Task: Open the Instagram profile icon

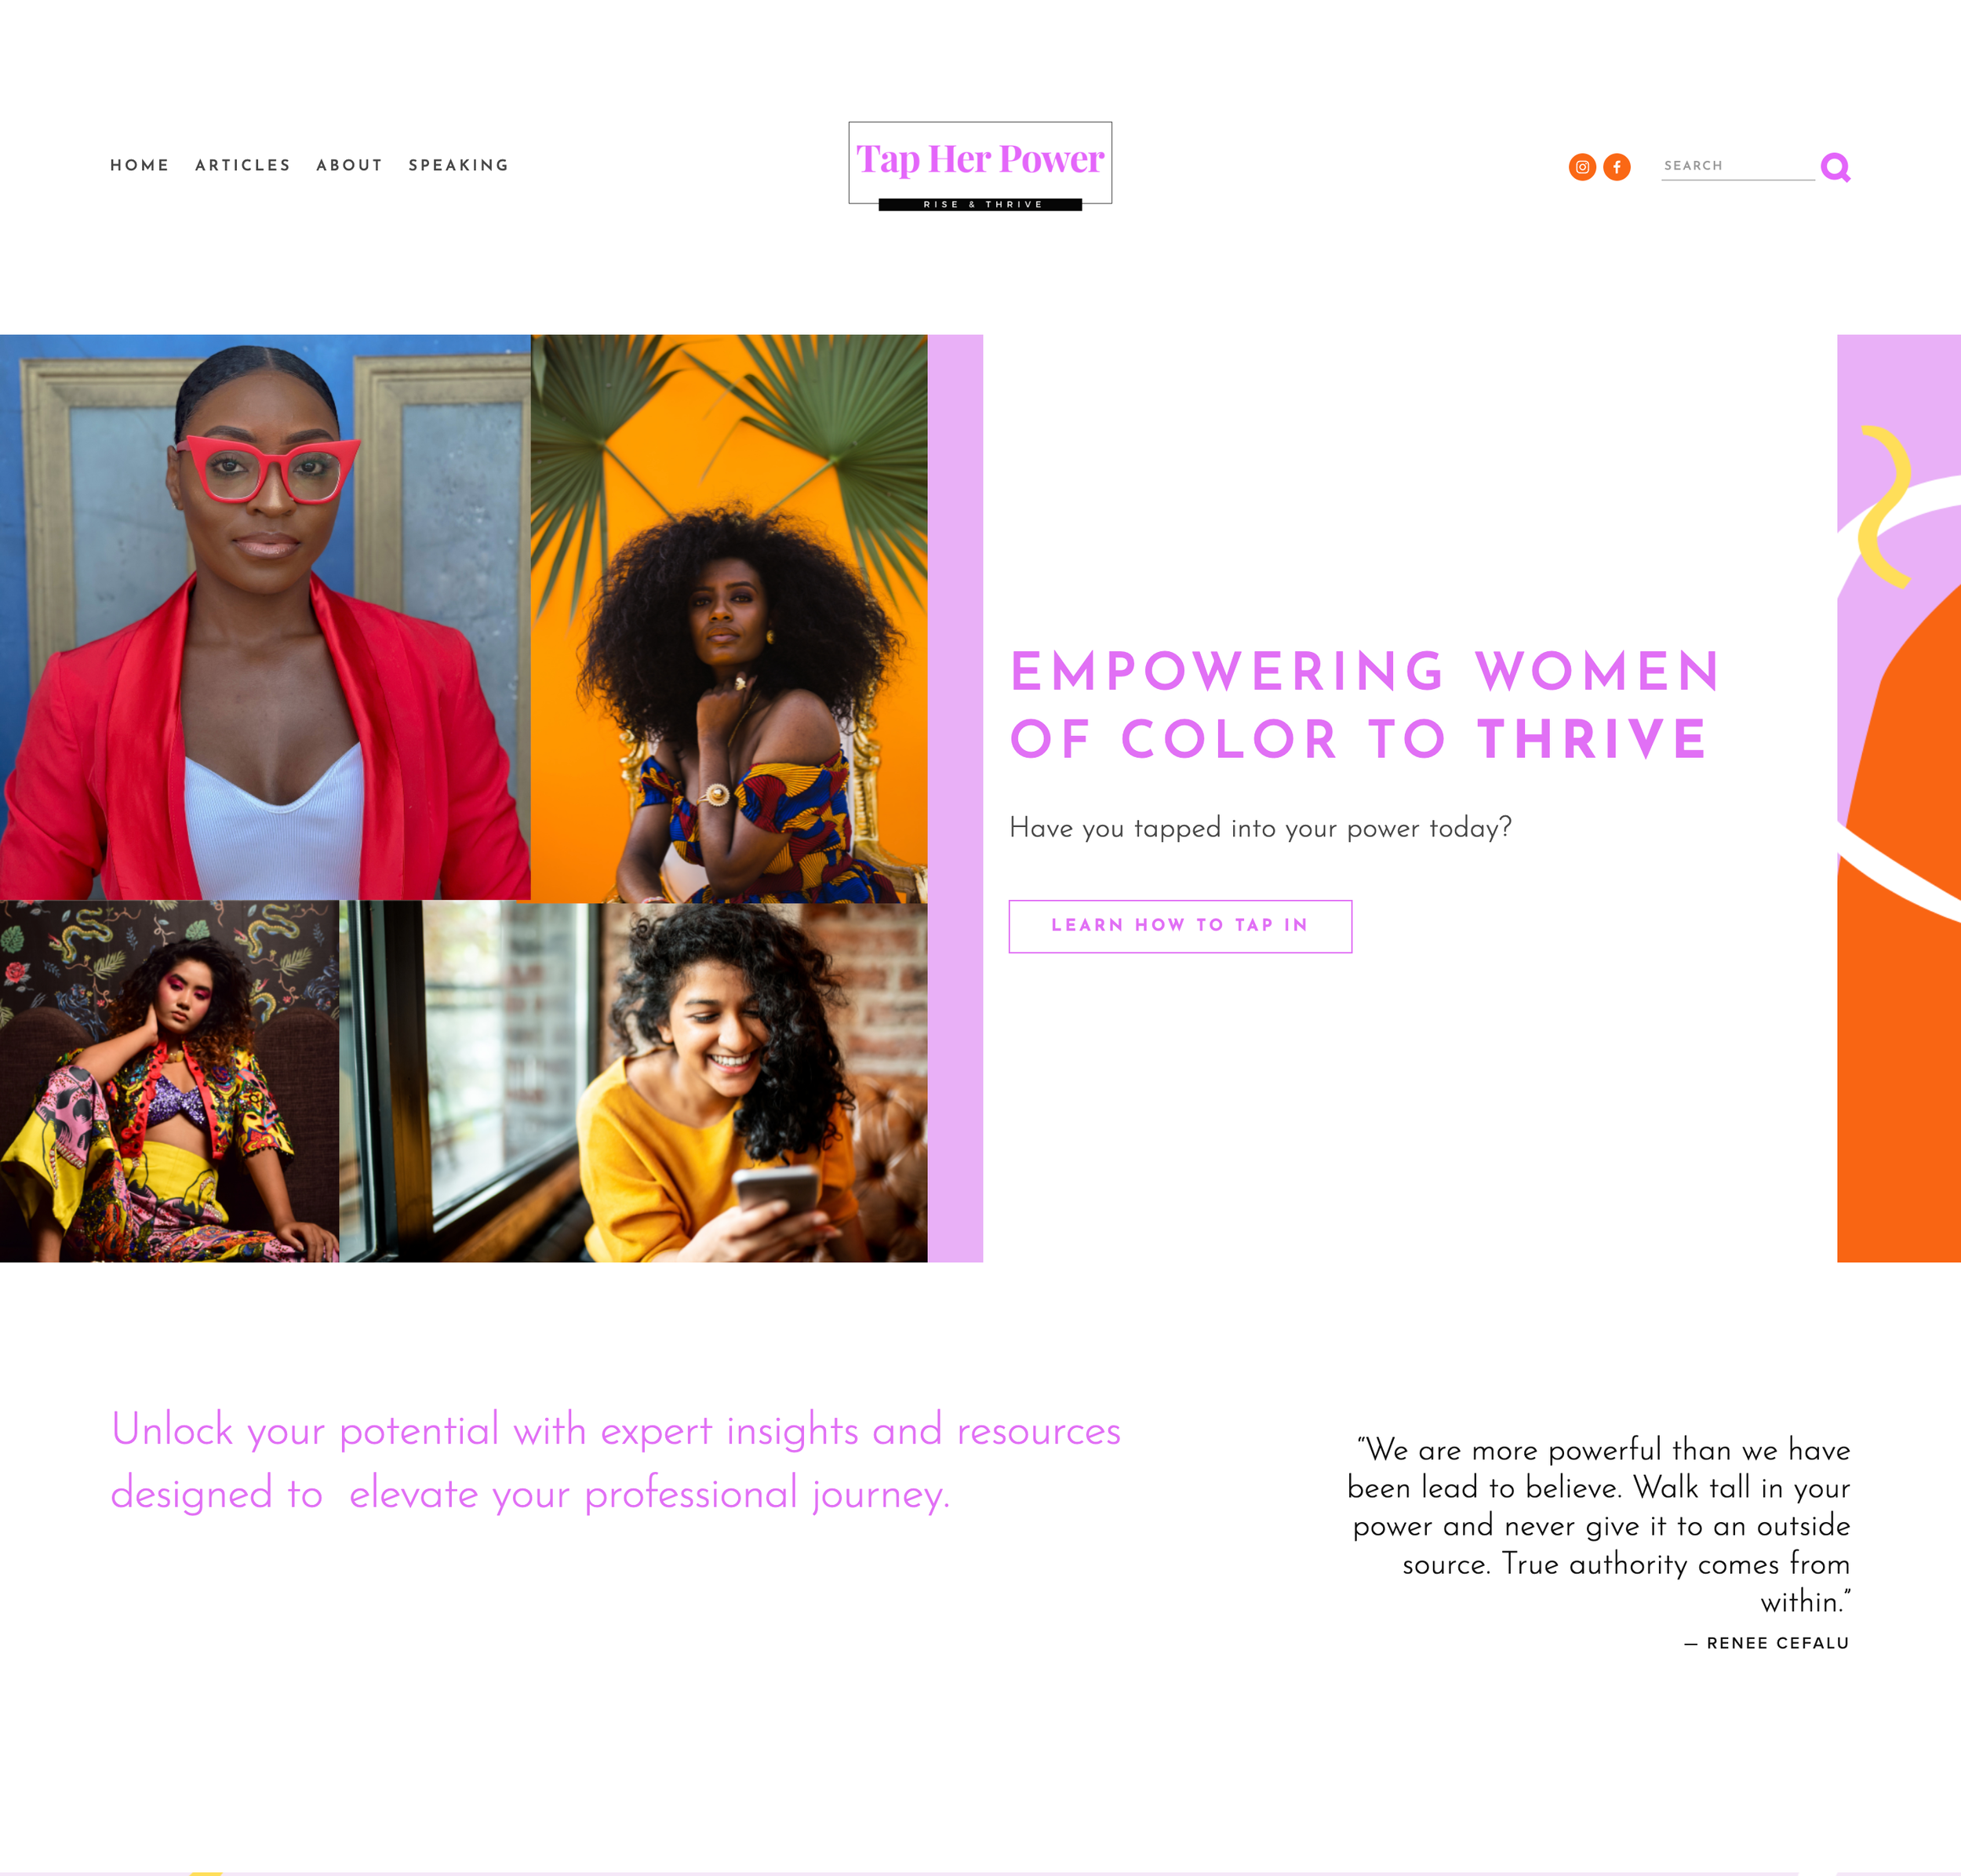Action: (x=1582, y=167)
